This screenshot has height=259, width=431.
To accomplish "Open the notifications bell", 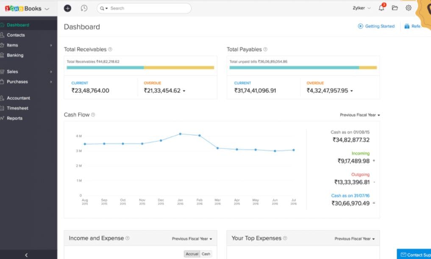I will 381,8.
